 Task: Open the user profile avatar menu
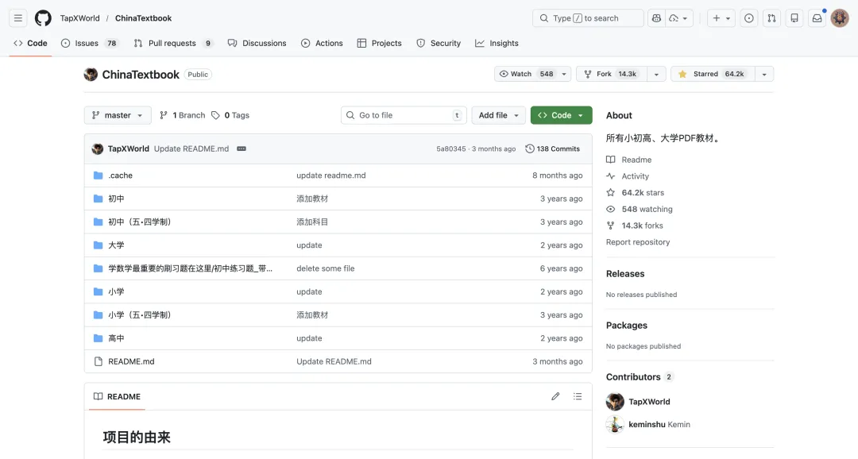tap(840, 18)
